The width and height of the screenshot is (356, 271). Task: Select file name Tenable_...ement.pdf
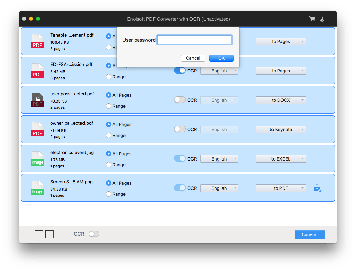click(x=72, y=35)
